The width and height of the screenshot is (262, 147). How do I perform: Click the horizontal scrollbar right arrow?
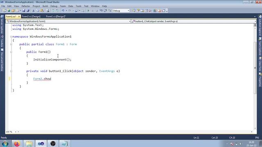pyautogui.click(x=252, y=132)
